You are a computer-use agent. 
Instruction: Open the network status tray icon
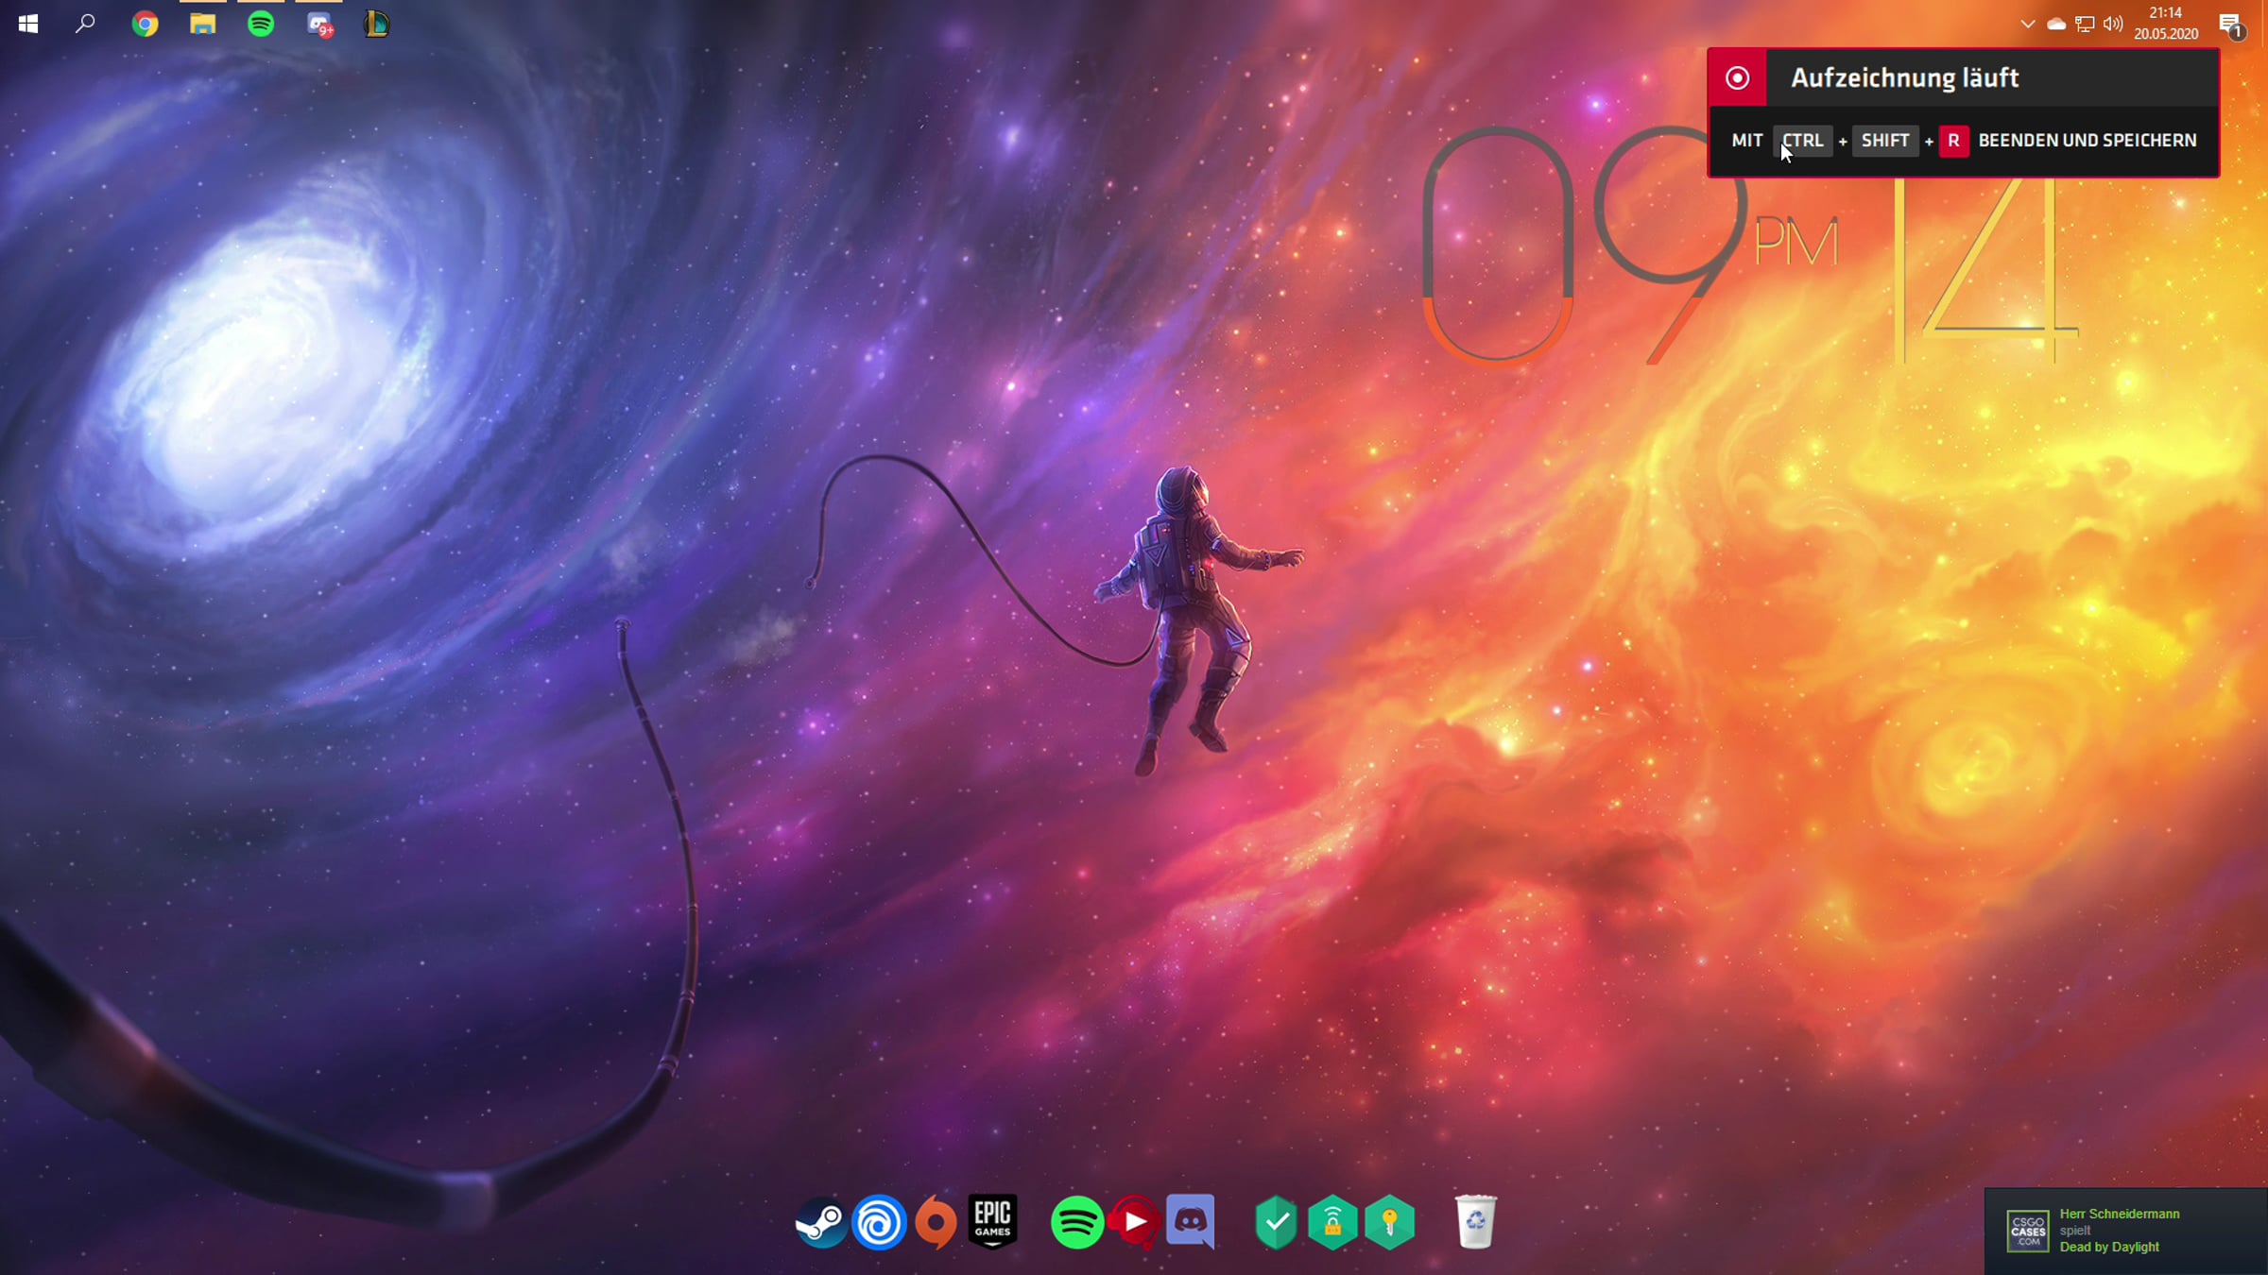click(2085, 24)
